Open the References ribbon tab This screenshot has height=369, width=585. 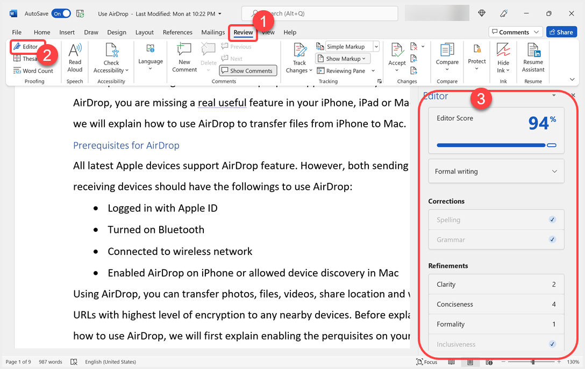point(177,32)
